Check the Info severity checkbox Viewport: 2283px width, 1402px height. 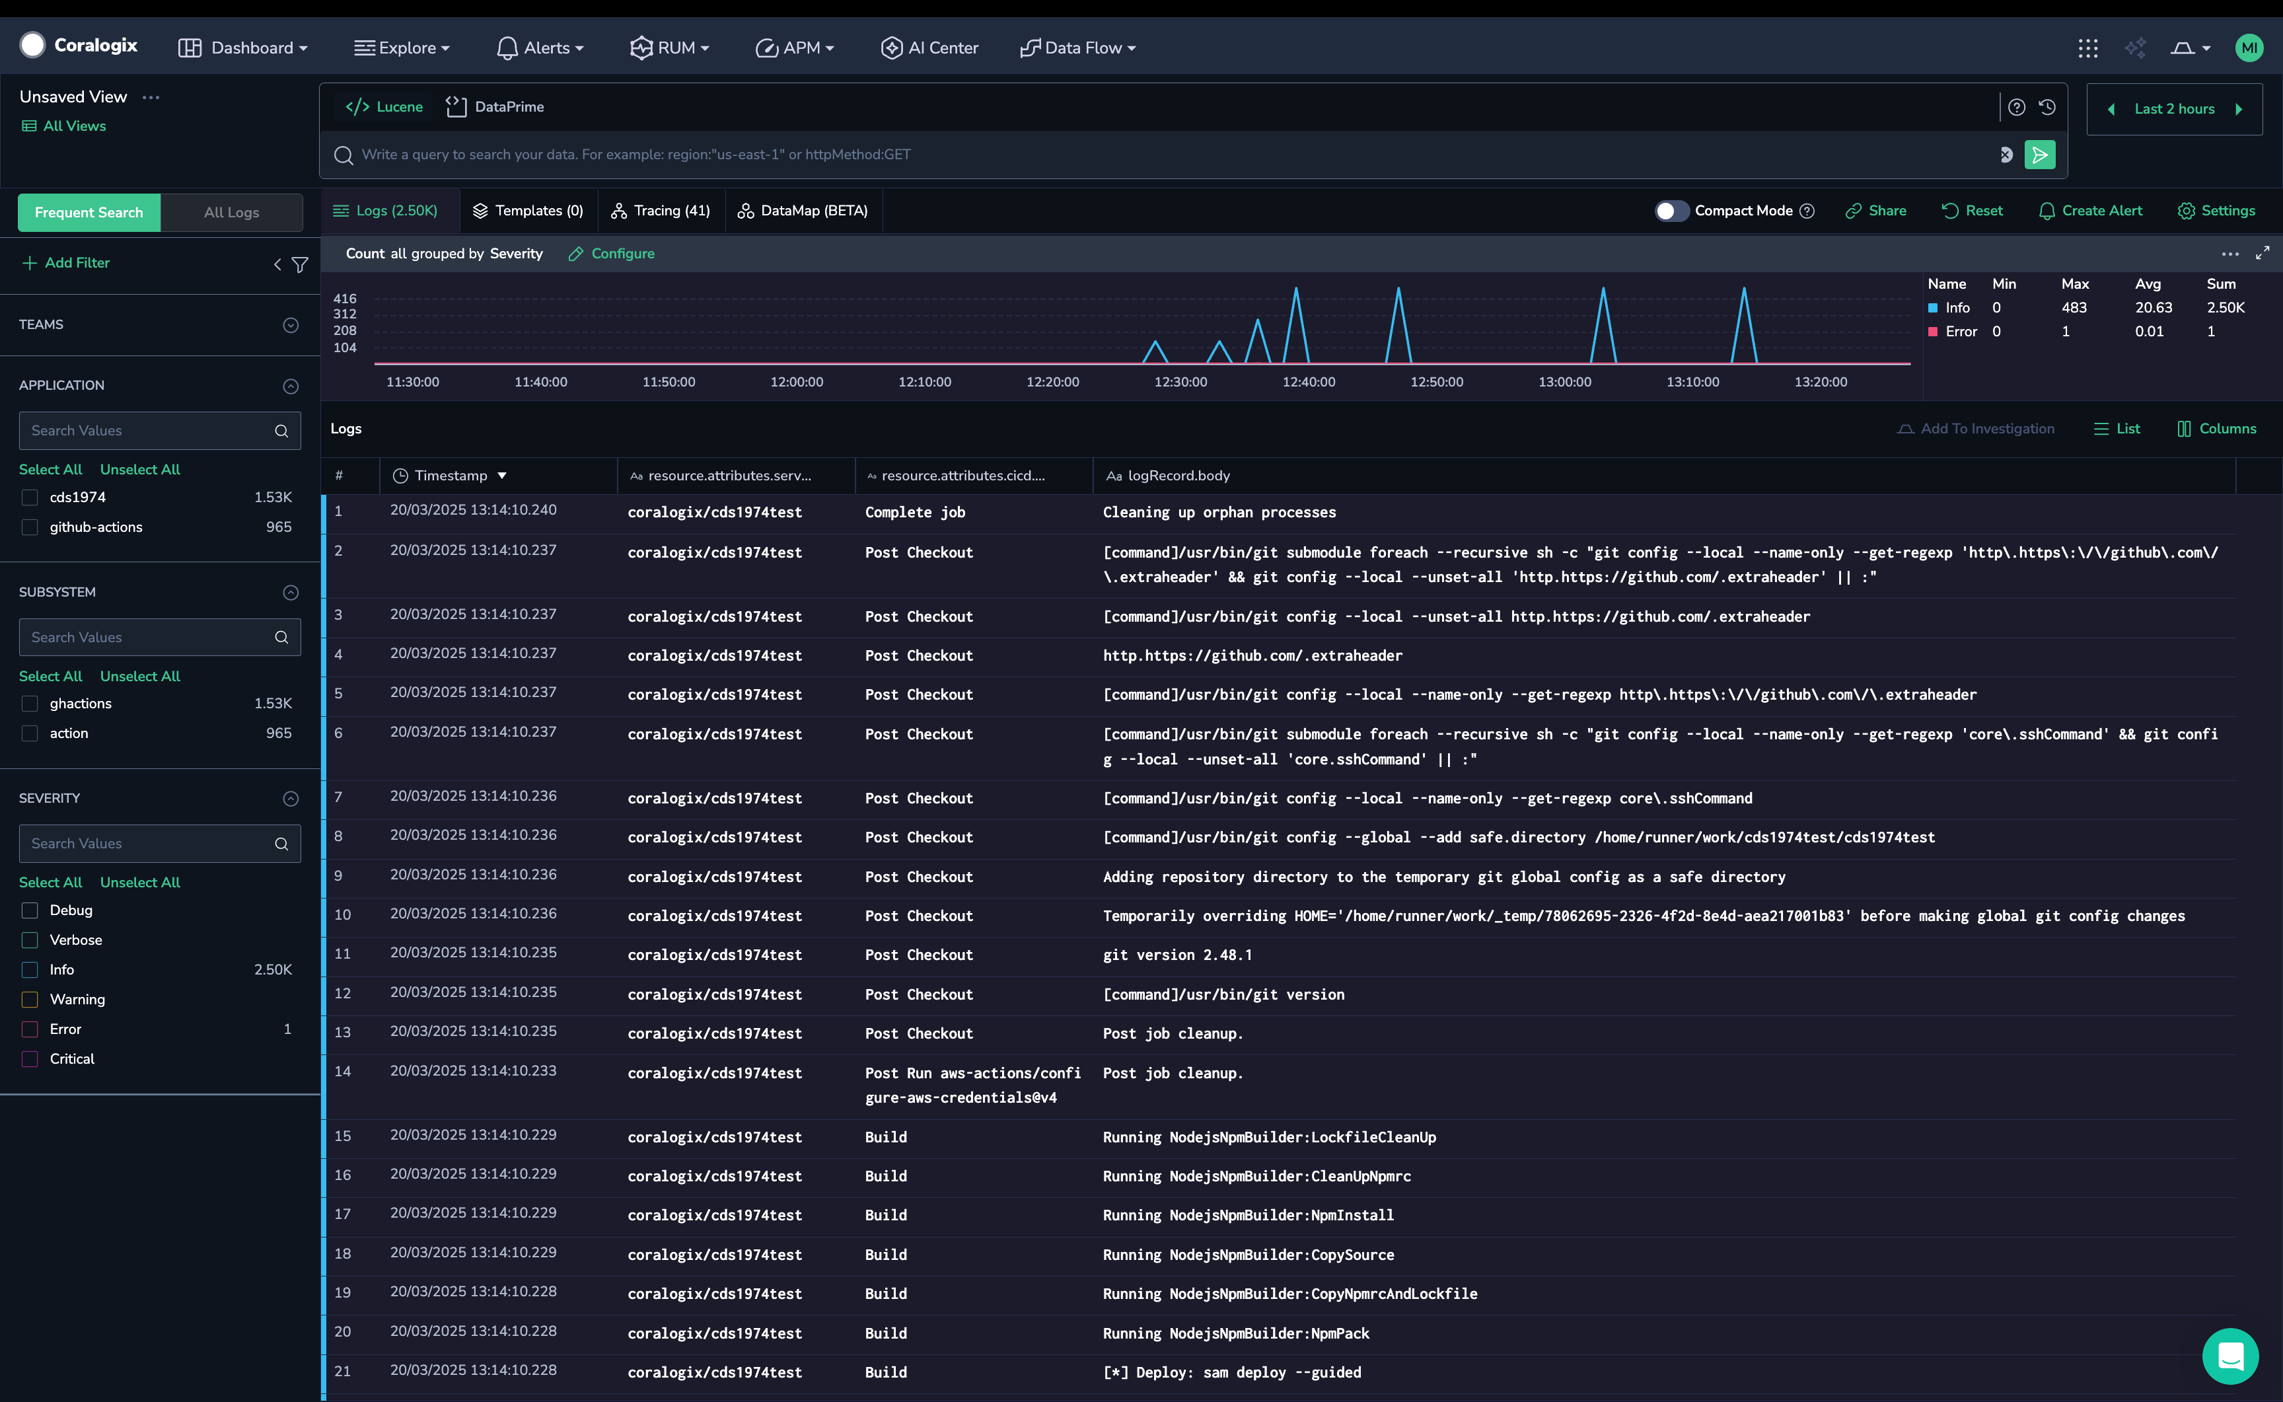30,970
